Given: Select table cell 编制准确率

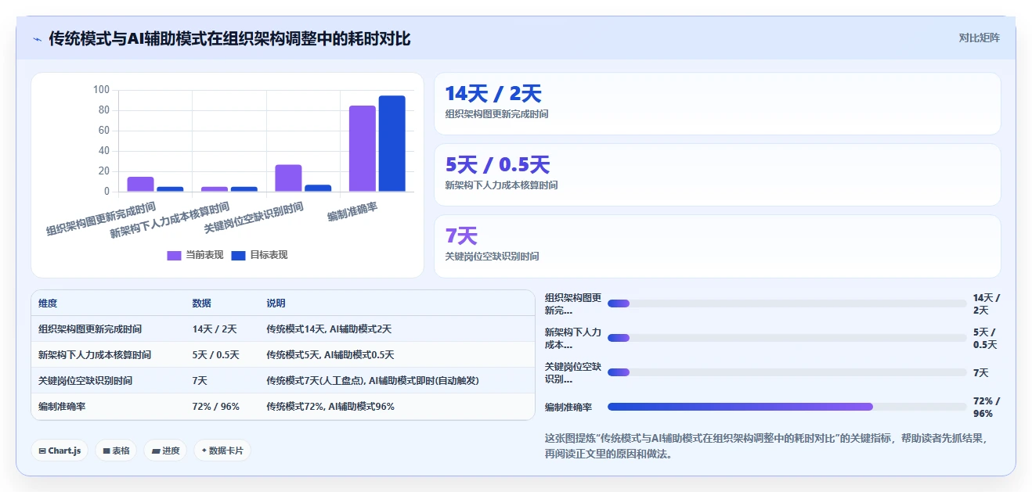Looking at the screenshot, I should (x=62, y=407).
